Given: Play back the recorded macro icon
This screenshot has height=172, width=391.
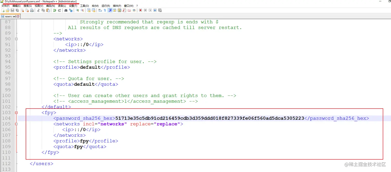Looking at the screenshot, I should point(150,10).
